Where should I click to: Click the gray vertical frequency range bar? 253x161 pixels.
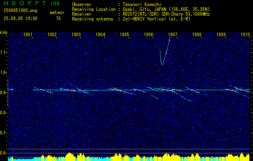coord(8,93)
